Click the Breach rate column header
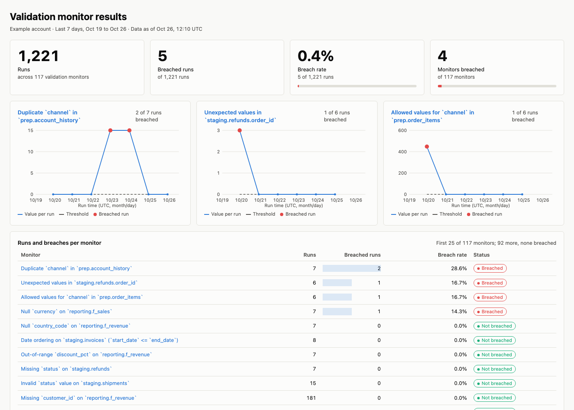 click(x=452, y=255)
